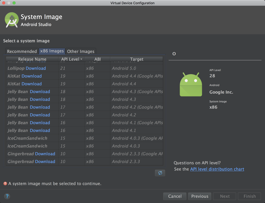Select IceCreamSandwich plain Android 4.0.3 row
Screen dimensions: 265x203
coord(85,146)
